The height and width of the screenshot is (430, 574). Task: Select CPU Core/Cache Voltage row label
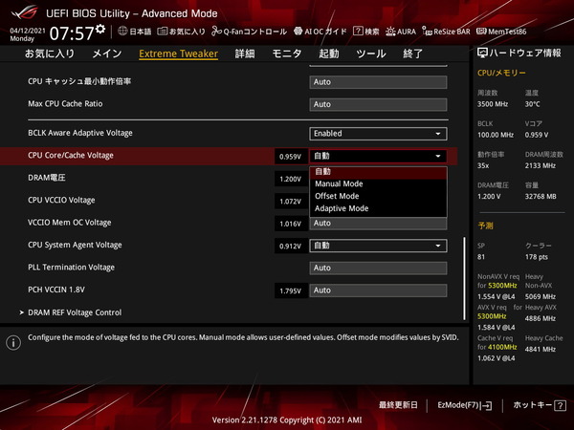(71, 156)
